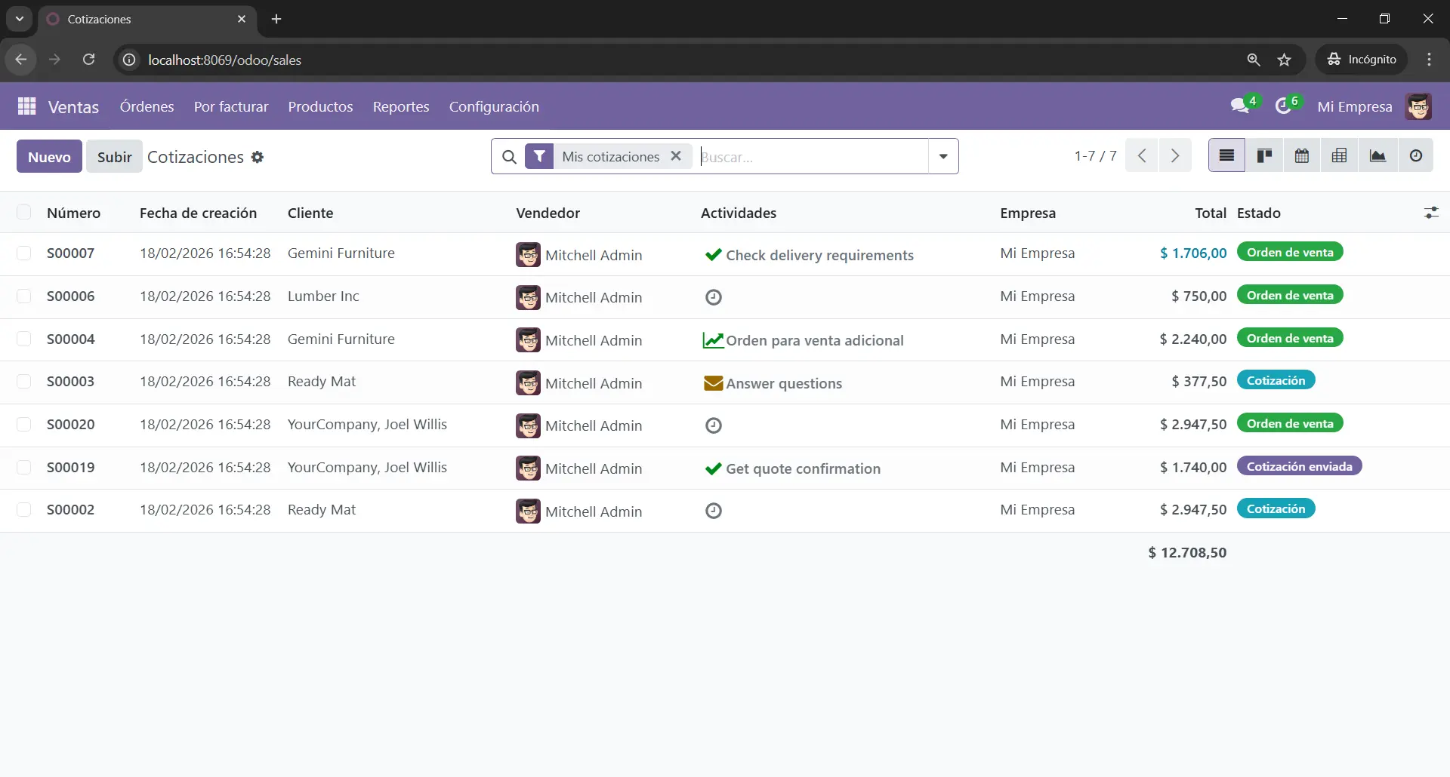Expand the search options dropdown arrow
Image resolution: width=1450 pixels, height=777 pixels.
point(943,156)
